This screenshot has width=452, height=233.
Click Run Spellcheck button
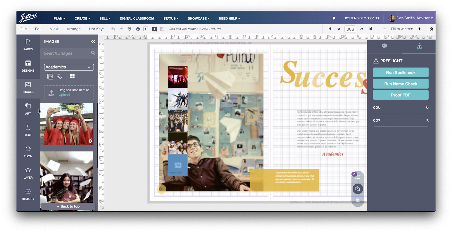pos(401,73)
